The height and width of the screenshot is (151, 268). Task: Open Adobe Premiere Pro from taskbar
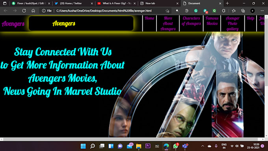[x=148, y=146]
